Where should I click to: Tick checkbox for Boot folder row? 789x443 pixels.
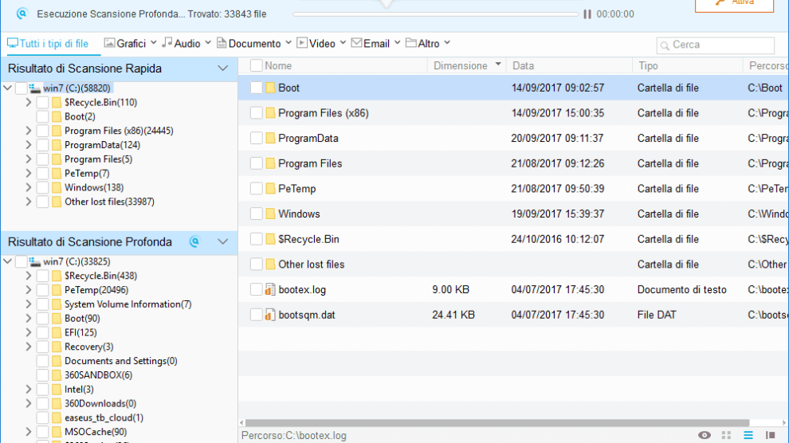click(256, 88)
